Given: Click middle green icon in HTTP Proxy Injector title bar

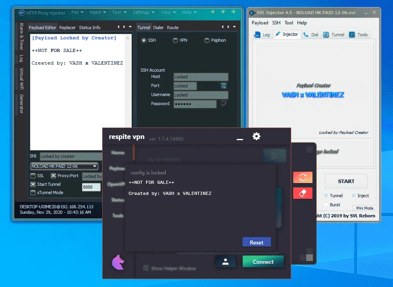Looking at the screenshot, I should click(223, 12).
